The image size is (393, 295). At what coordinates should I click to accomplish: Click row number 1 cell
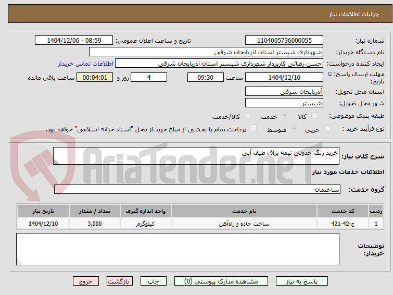[x=376, y=224]
